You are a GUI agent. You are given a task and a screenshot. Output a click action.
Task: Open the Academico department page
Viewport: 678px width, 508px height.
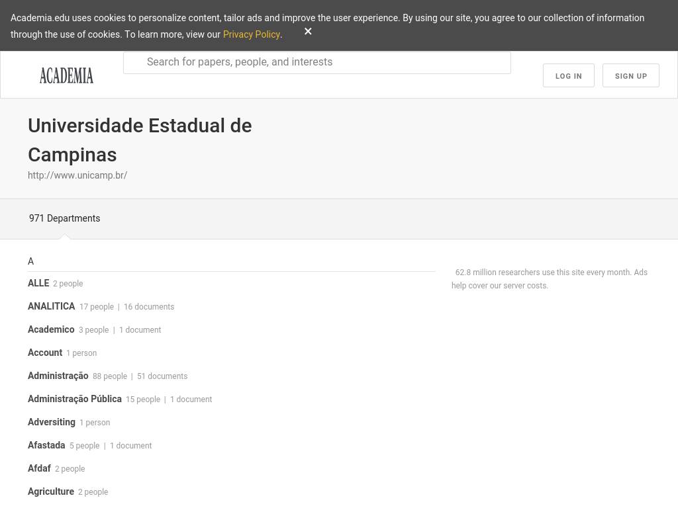[x=51, y=329]
